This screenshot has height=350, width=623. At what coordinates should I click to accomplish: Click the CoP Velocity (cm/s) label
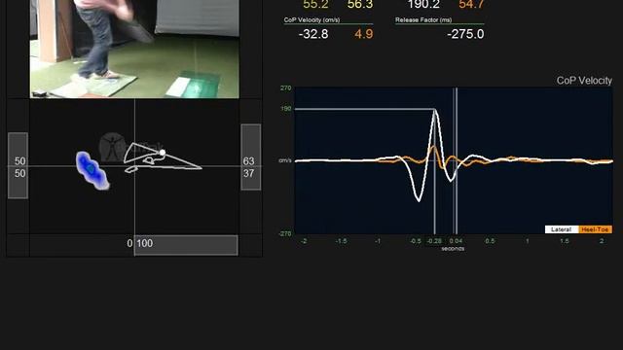(x=311, y=19)
